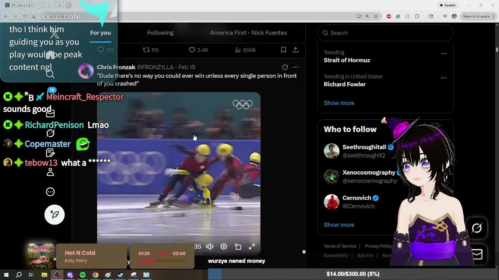Open the green Grammarly extension icon
Image resolution: width=499 pixels, height=280 pixels.
click(398, 16)
